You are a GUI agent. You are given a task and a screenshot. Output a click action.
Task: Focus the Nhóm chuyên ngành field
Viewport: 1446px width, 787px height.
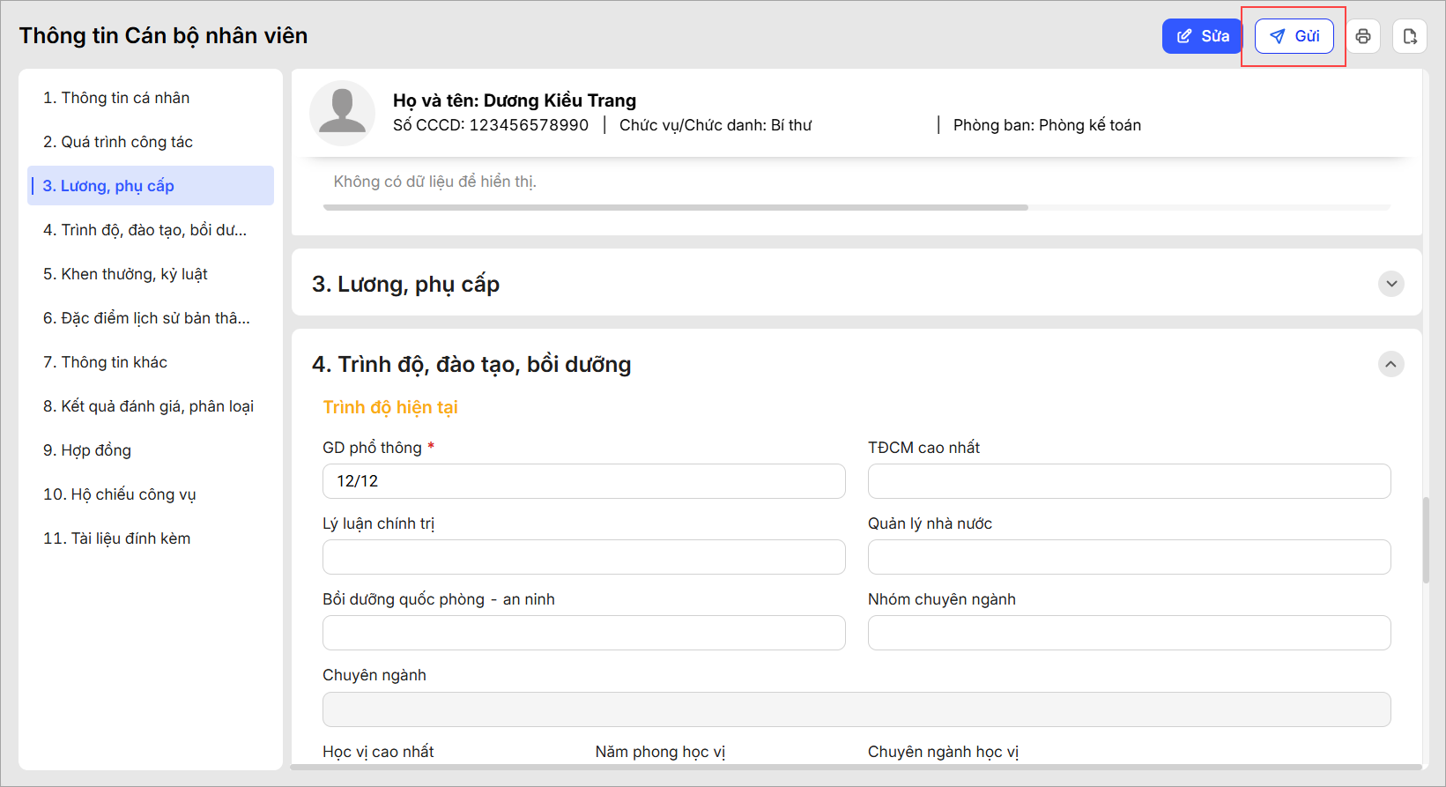point(1129,633)
